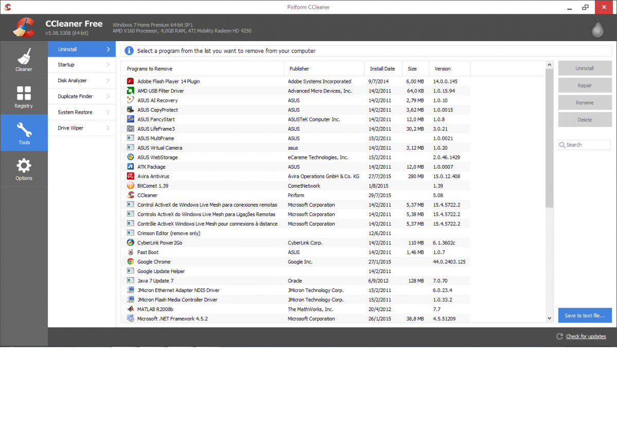Click The MathWorks, Inc. publisher cell
The width and height of the screenshot is (617, 434).
tap(311, 310)
